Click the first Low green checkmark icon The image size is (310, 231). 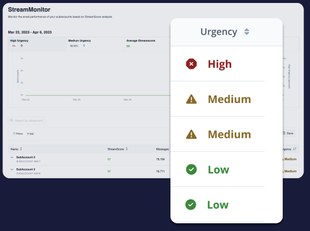[x=191, y=169]
